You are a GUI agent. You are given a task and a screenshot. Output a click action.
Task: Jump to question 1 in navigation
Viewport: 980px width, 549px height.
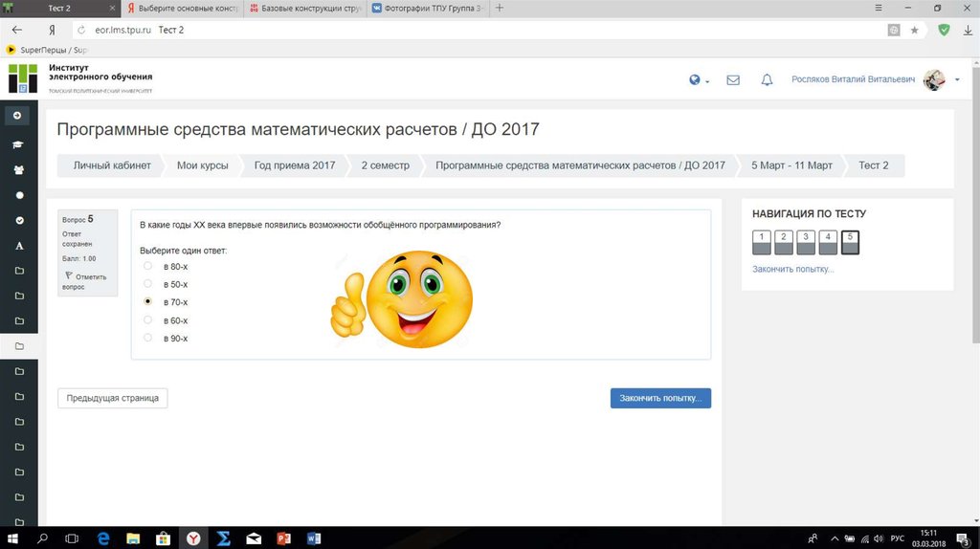point(761,242)
